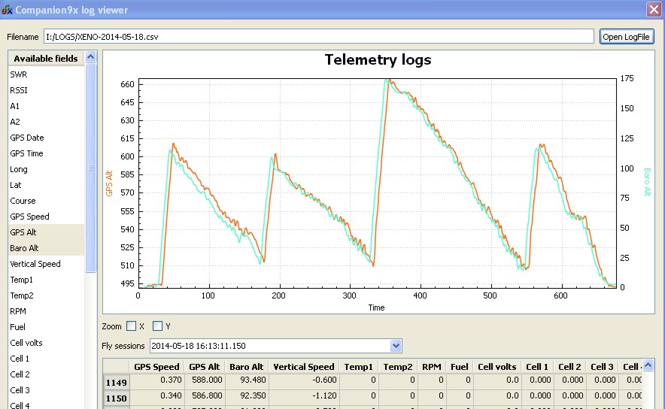This screenshot has height=409, width=665.
Task: Open the Fly sessions dropdown
Action: pyautogui.click(x=396, y=346)
